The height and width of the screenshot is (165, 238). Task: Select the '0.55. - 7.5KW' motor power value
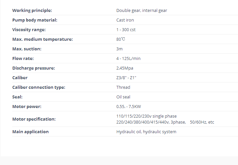click(129, 107)
